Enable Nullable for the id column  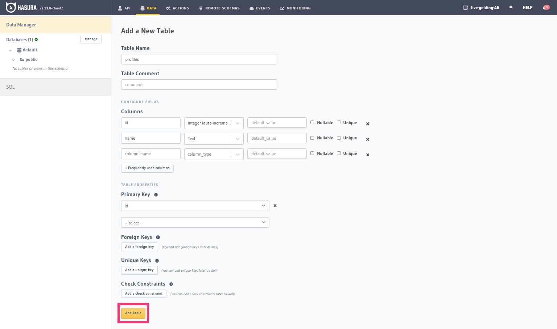point(312,122)
